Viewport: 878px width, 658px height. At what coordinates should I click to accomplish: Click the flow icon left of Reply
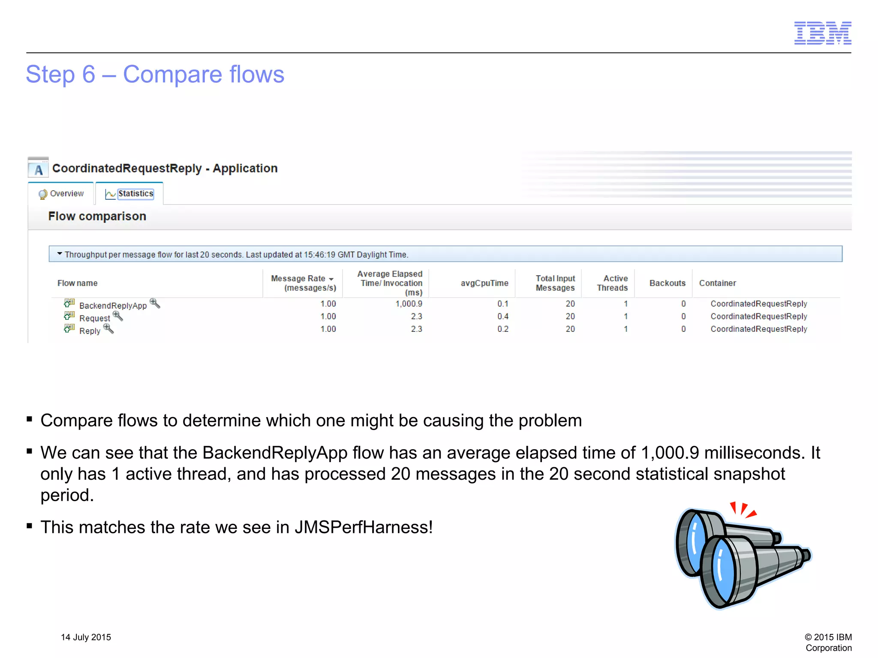69,328
